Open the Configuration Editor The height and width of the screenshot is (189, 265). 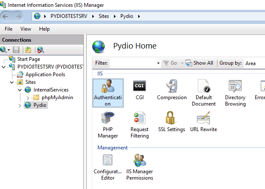[108, 167]
